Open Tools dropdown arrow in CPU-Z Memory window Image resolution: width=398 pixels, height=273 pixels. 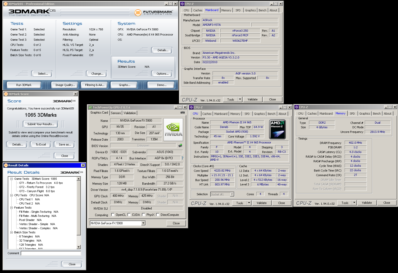point(354,203)
